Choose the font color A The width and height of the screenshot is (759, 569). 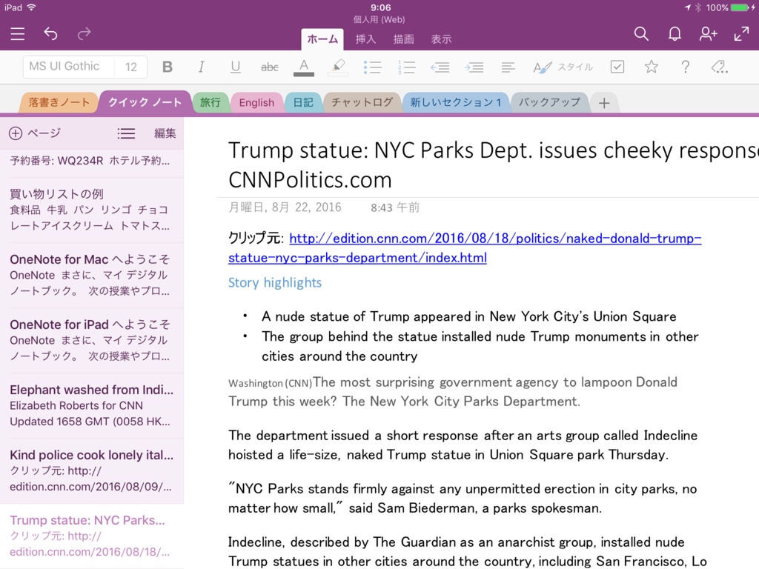coord(304,67)
